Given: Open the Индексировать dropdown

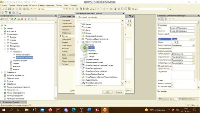Looking at the screenshot, I should pyautogui.click(x=193, y=57).
